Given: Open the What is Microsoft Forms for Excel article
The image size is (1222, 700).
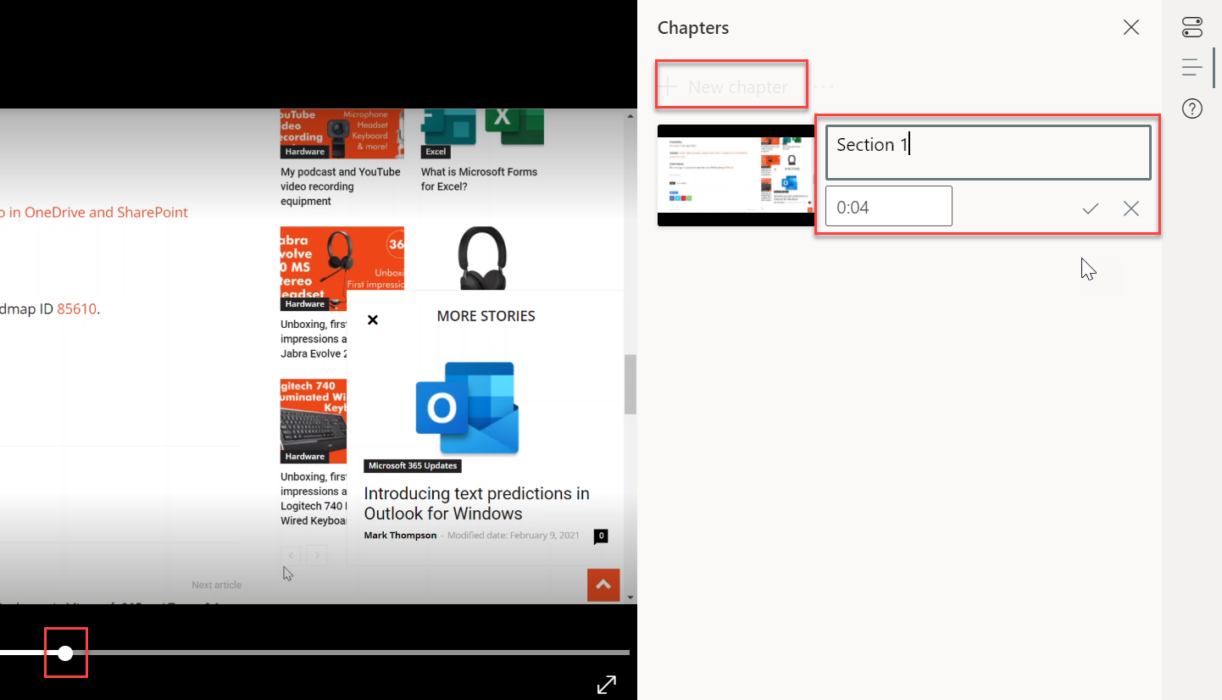Looking at the screenshot, I should (x=479, y=179).
